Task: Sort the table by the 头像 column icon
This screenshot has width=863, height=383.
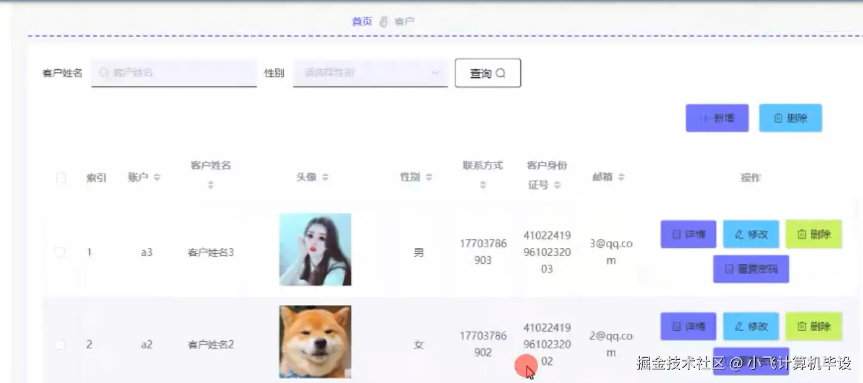Action: point(326,177)
